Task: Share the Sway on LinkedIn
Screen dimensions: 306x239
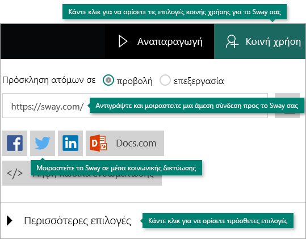Action: (70, 144)
